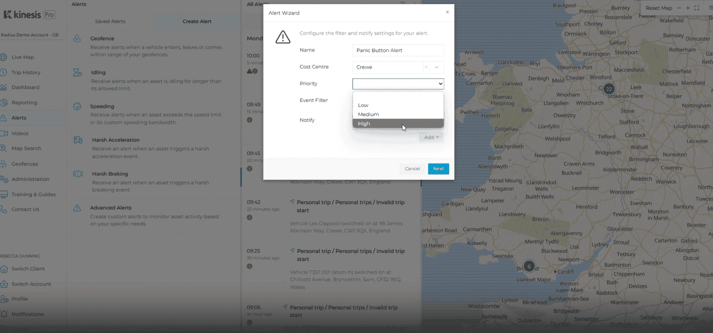Select the Harsh Braking icon
713x333 pixels.
point(78,174)
